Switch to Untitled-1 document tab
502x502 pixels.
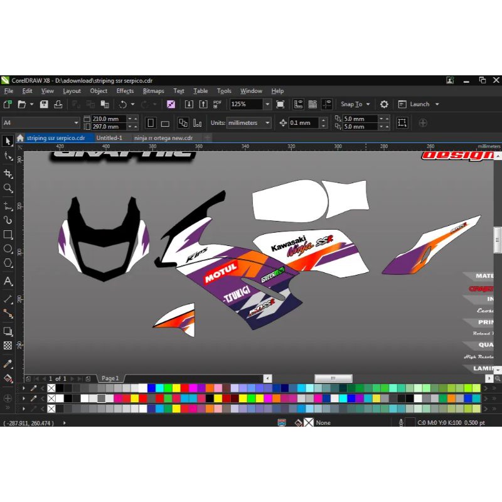pyautogui.click(x=109, y=138)
